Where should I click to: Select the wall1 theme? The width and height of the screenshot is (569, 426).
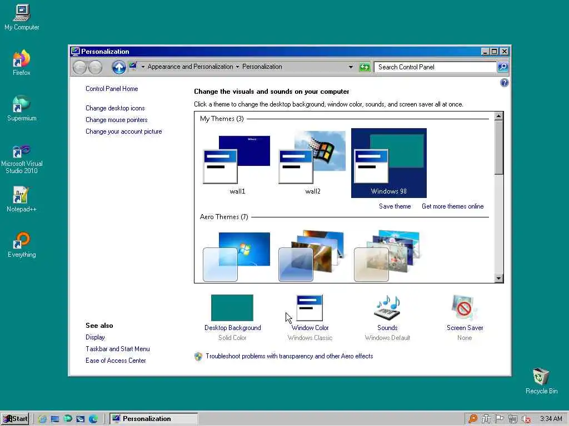click(237, 164)
